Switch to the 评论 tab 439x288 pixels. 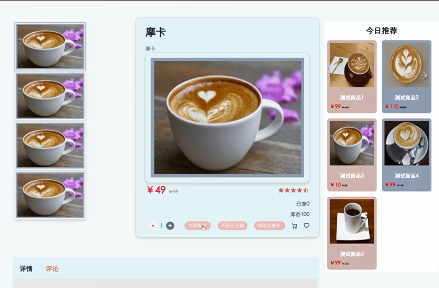52,269
